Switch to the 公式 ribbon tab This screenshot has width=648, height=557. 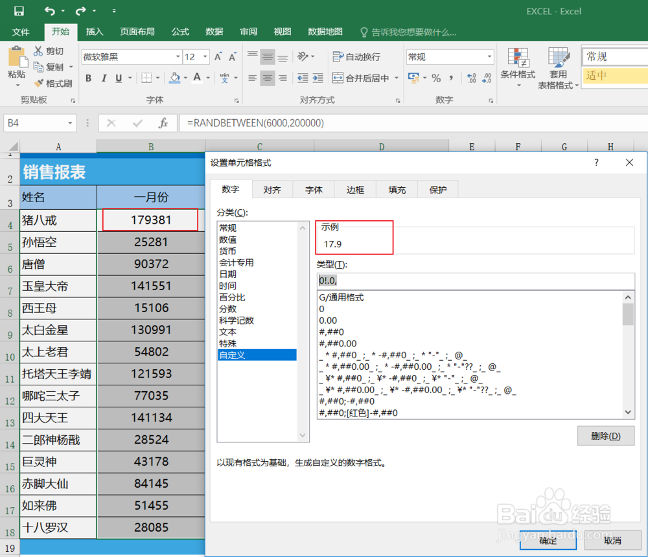(x=180, y=32)
